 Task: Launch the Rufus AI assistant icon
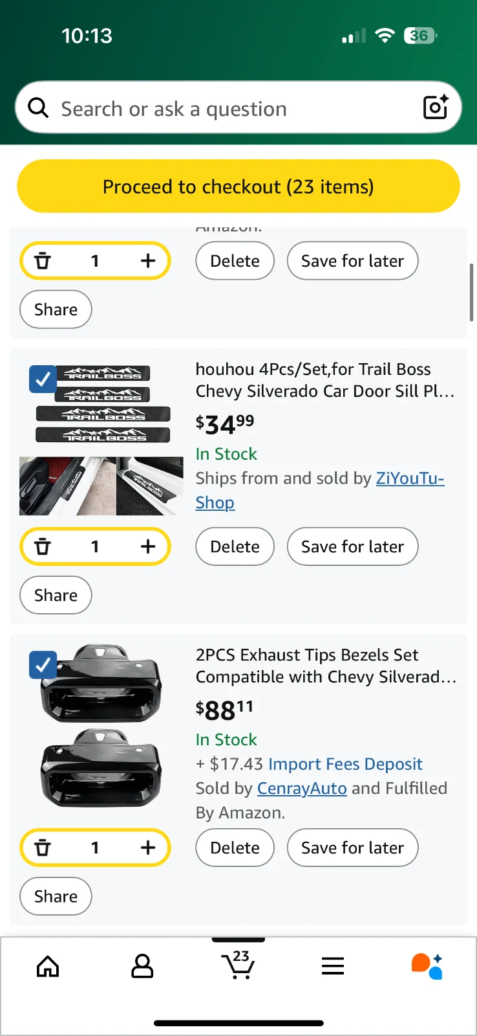427,966
